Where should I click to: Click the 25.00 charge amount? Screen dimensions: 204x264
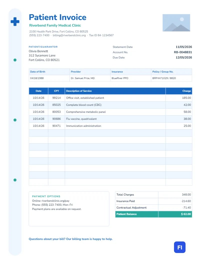[187, 126]
